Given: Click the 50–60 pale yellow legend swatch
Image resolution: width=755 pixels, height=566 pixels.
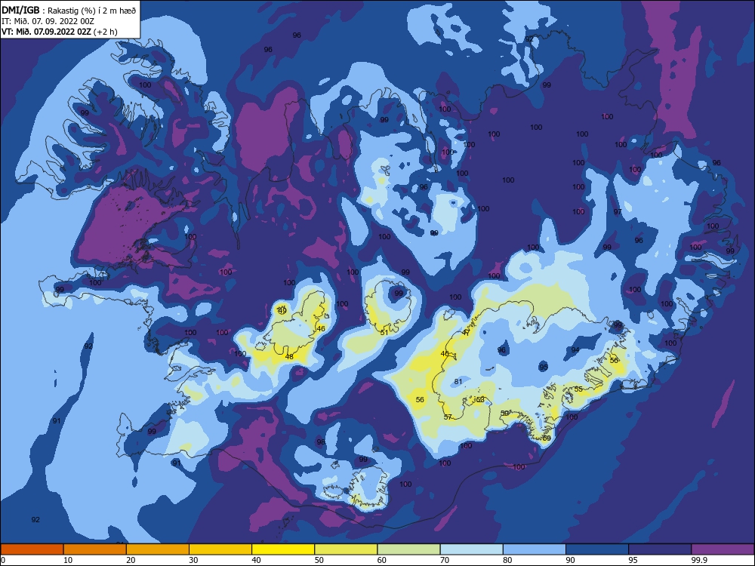Looking at the screenshot, I should click(347, 549).
